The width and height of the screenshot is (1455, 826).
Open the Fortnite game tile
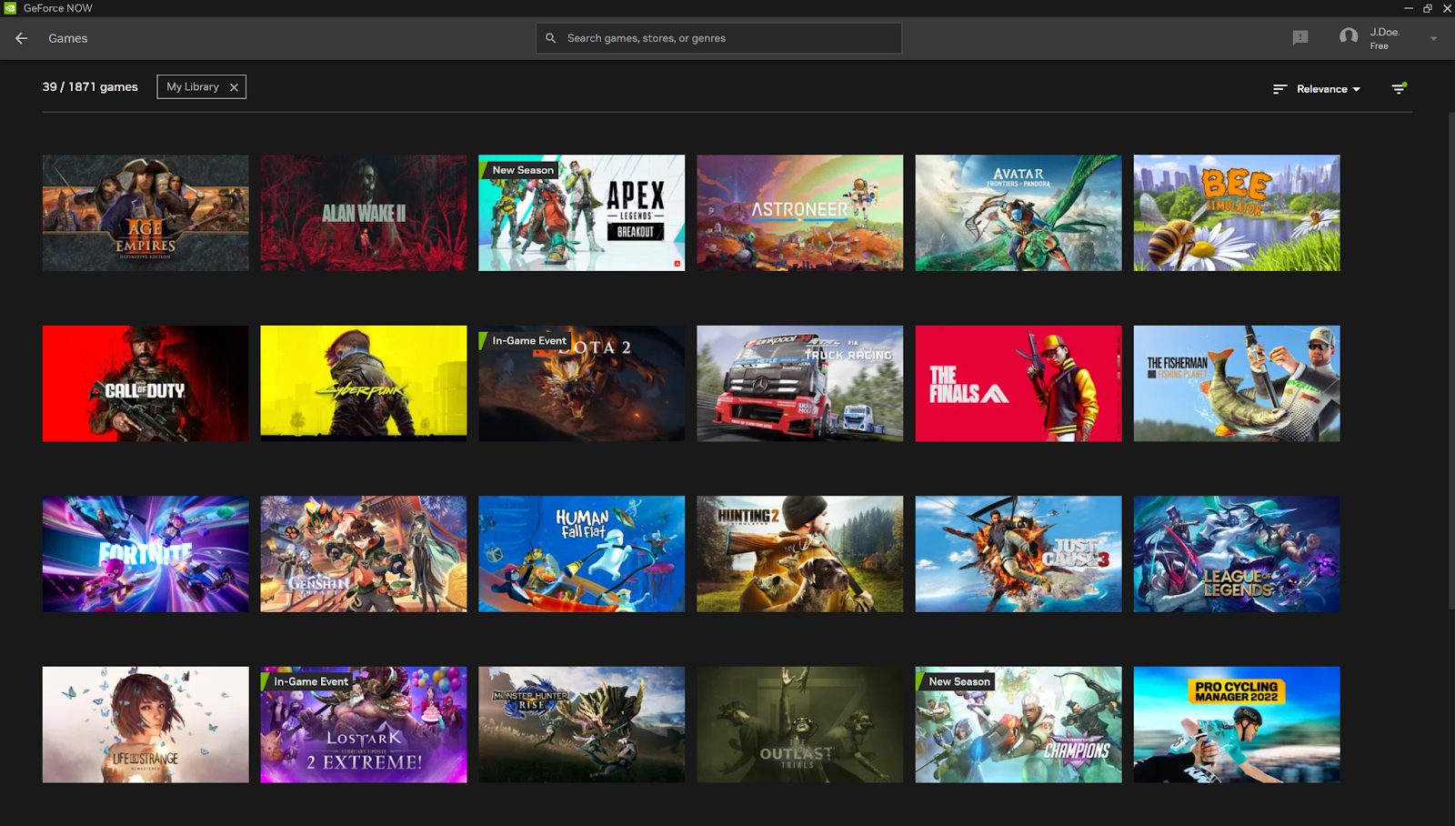coord(145,554)
